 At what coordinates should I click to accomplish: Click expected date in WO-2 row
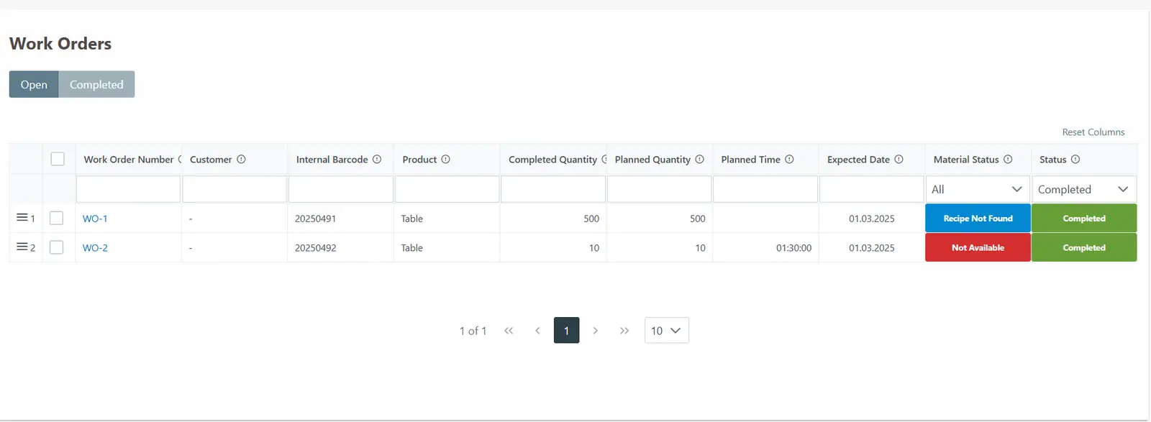[x=871, y=248]
